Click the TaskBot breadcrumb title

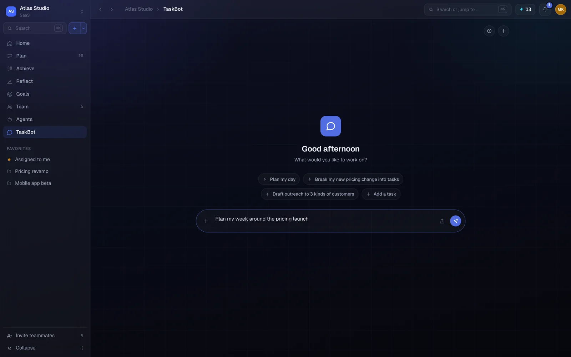click(173, 9)
